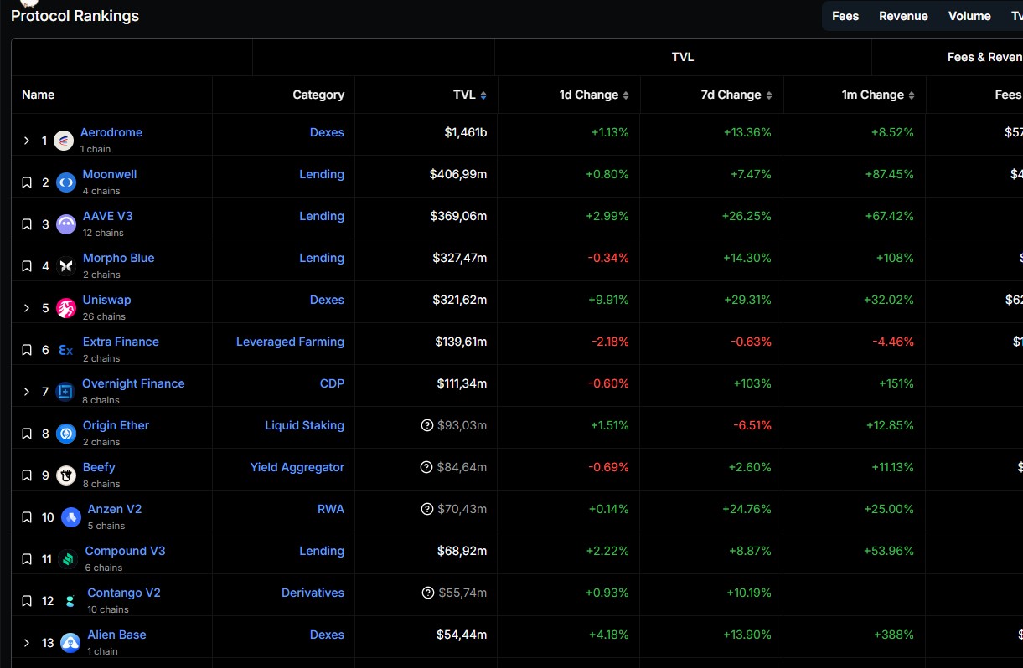The width and height of the screenshot is (1023, 668).
Task: Click the Beefy cow logo
Action: 66,475
